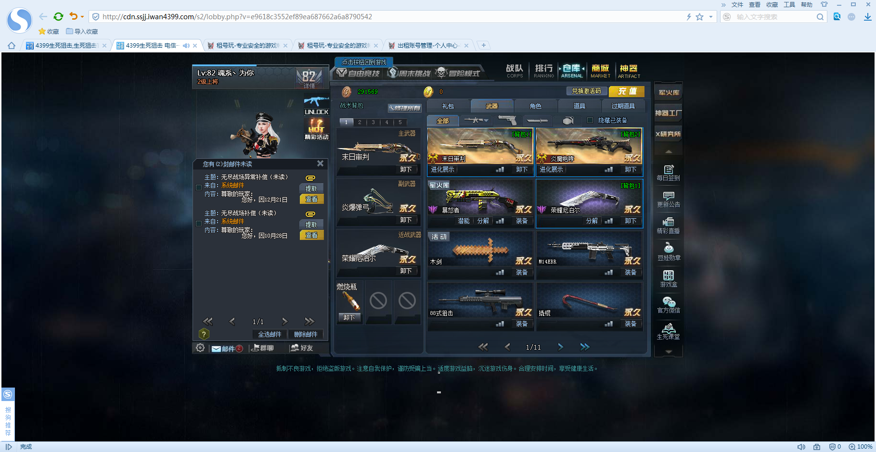Screen dimensions: 876x452
Task: Switch to the 礼包 tab
Action: 448,106
